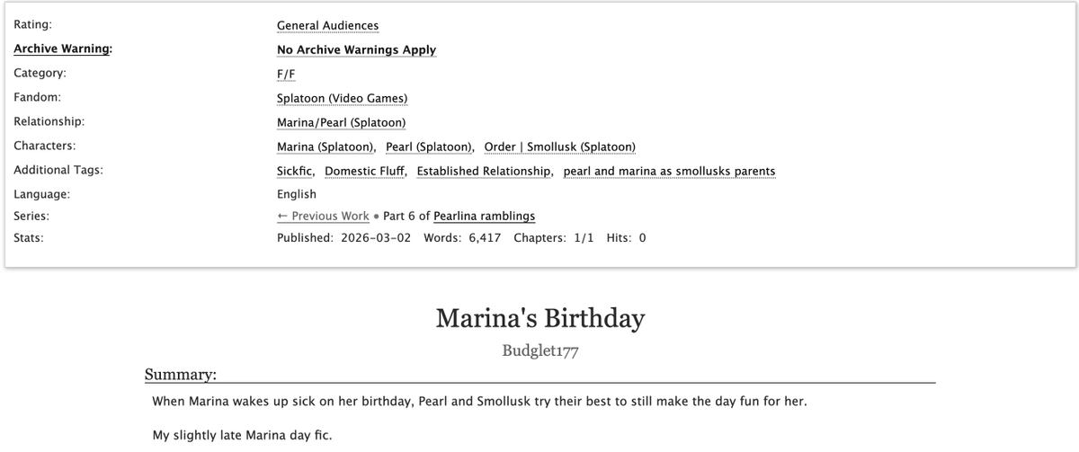Screen dimensions: 1079x452
Task: Open the Archive Warning label link
Action: (62, 50)
